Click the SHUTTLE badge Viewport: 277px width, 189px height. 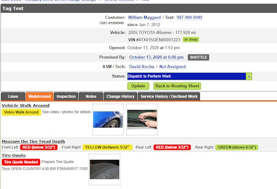[x=199, y=57]
